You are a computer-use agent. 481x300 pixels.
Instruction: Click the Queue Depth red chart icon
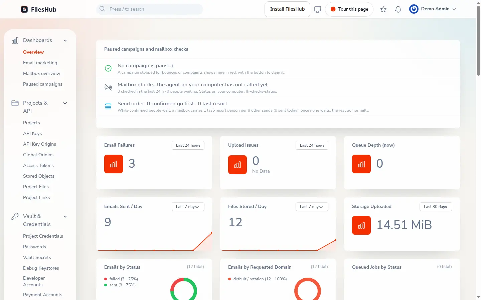pos(361,164)
